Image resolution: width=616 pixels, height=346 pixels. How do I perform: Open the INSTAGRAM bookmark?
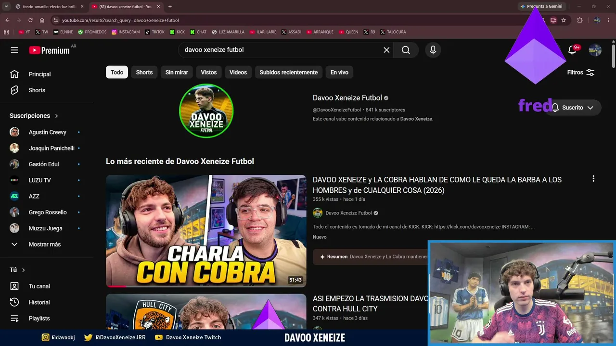pos(126,32)
